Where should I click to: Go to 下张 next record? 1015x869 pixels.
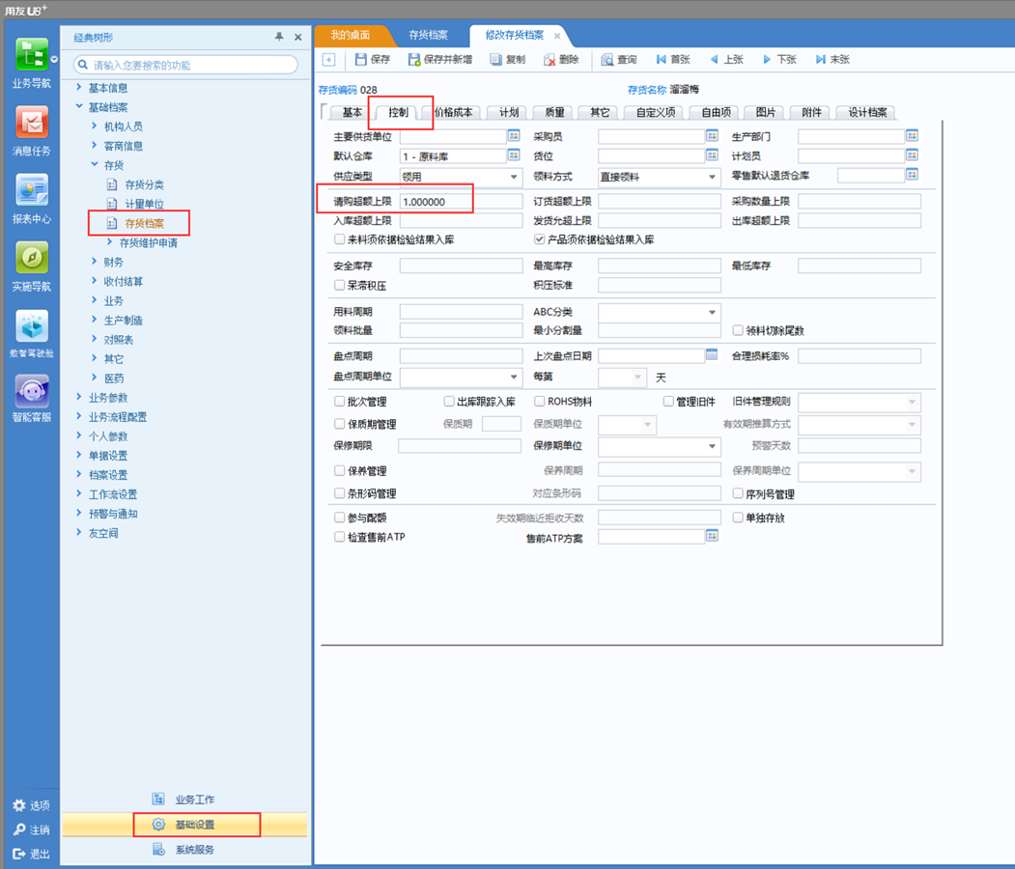coord(779,60)
